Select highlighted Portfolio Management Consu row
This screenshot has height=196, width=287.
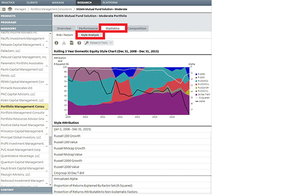(24, 107)
